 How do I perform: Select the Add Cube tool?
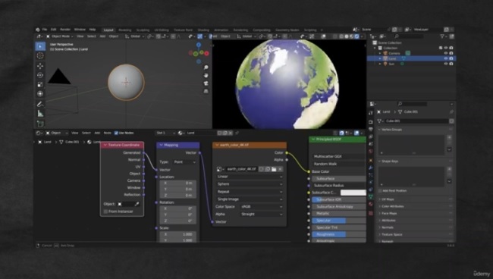click(40, 124)
